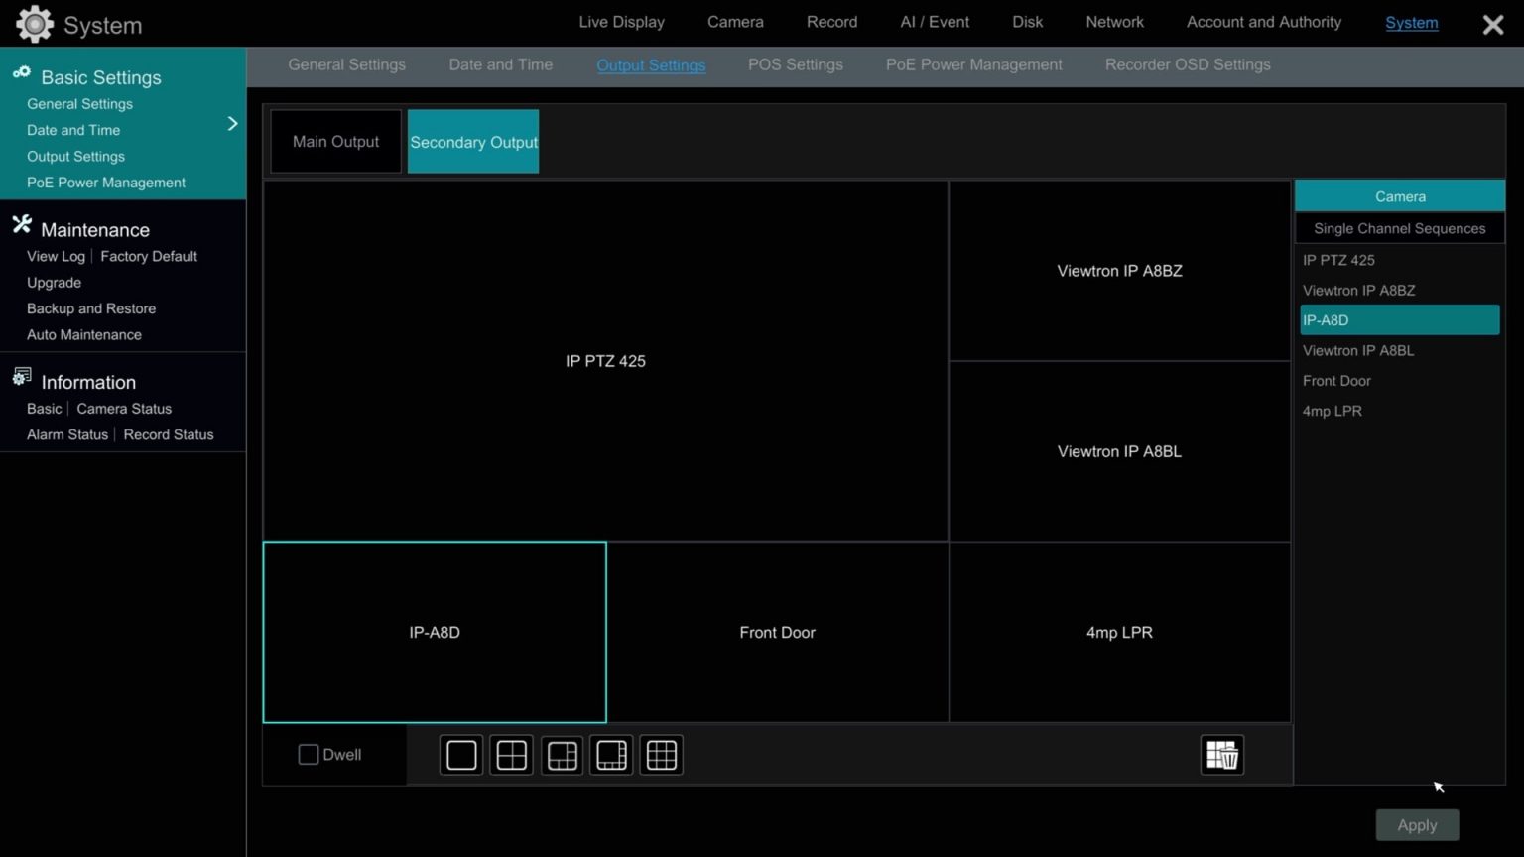The width and height of the screenshot is (1524, 857).
Task: Switch to Single Channel Sequences
Action: coord(1399,228)
